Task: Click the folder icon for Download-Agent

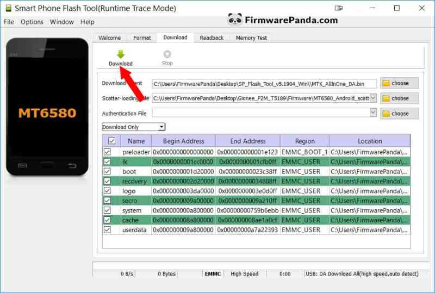Action: pos(386,83)
